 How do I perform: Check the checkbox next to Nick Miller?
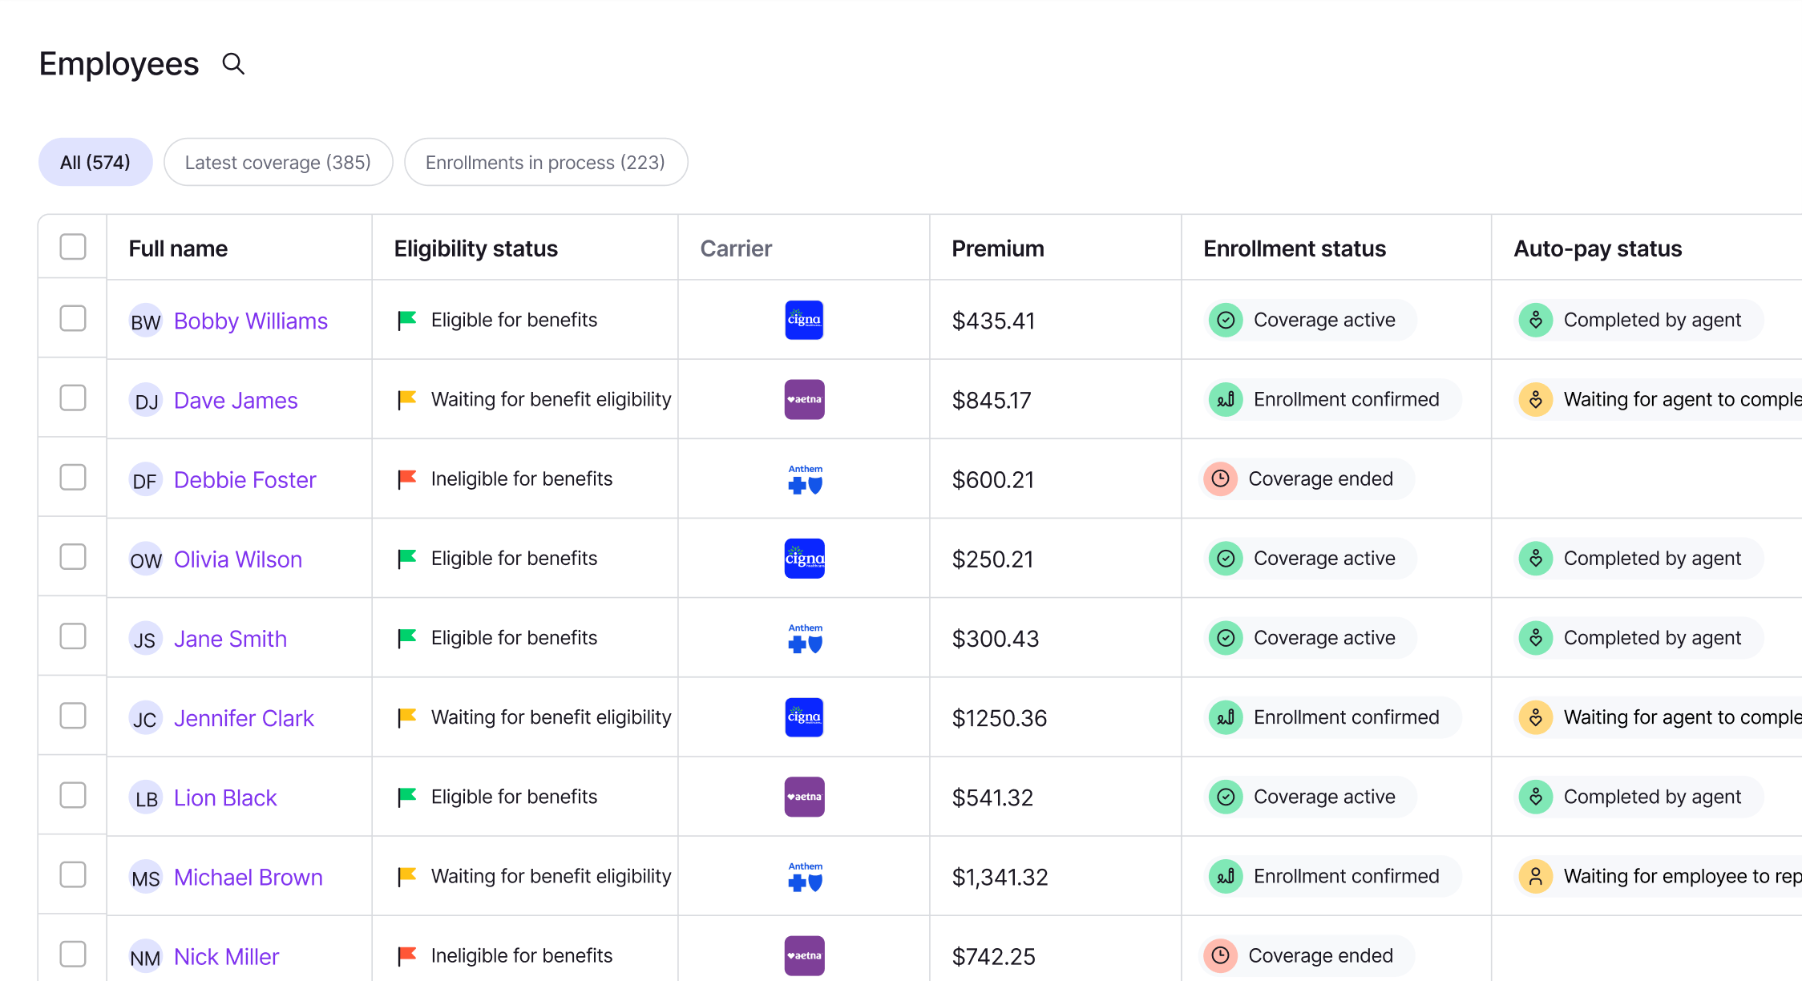tap(71, 954)
